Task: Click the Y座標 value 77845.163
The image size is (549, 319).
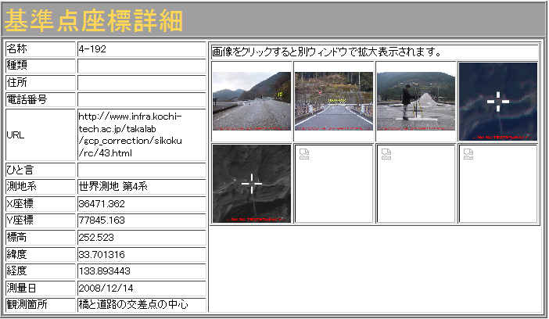Action: (102, 220)
